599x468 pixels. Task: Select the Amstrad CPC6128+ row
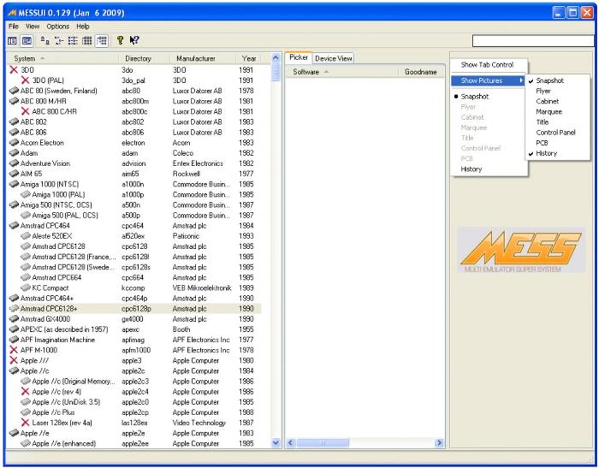tap(134, 308)
